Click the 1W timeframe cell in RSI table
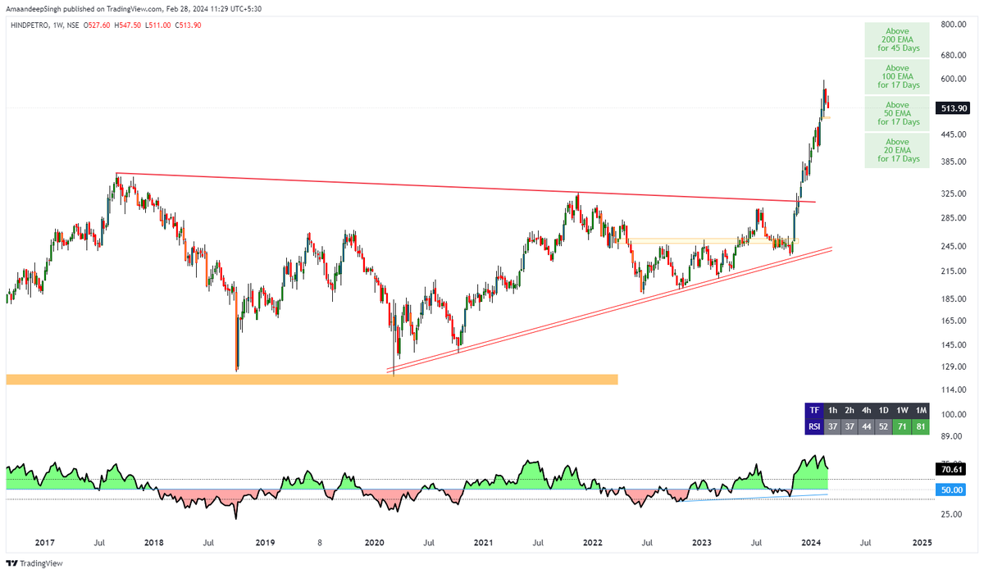984x574 pixels. coord(903,410)
